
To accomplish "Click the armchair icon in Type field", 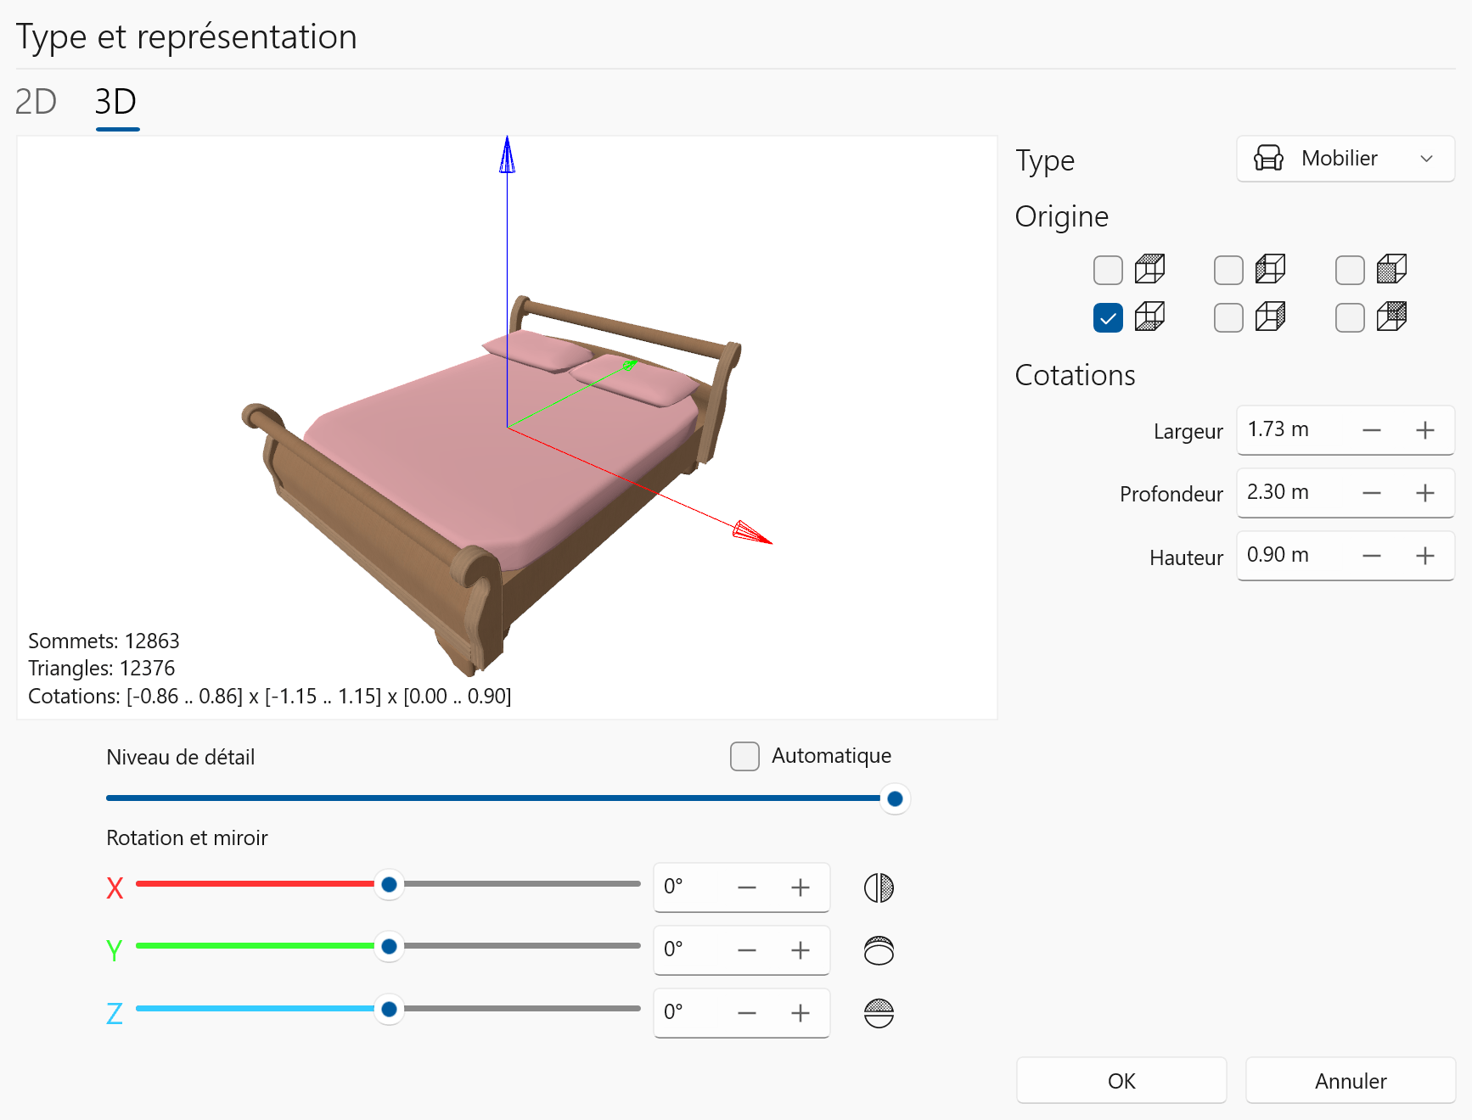I will pos(1268,159).
